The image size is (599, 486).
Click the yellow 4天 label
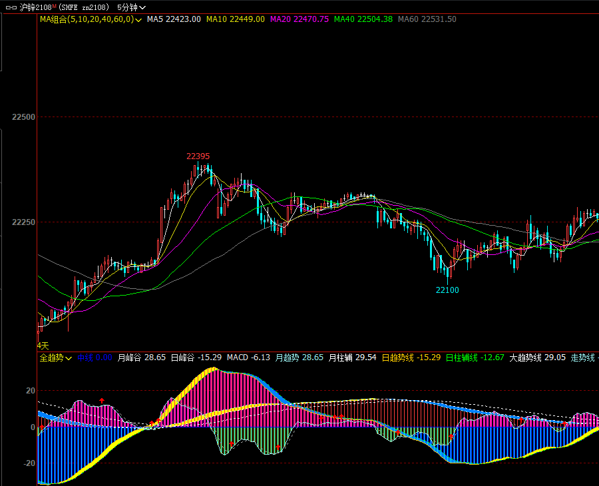click(43, 346)
